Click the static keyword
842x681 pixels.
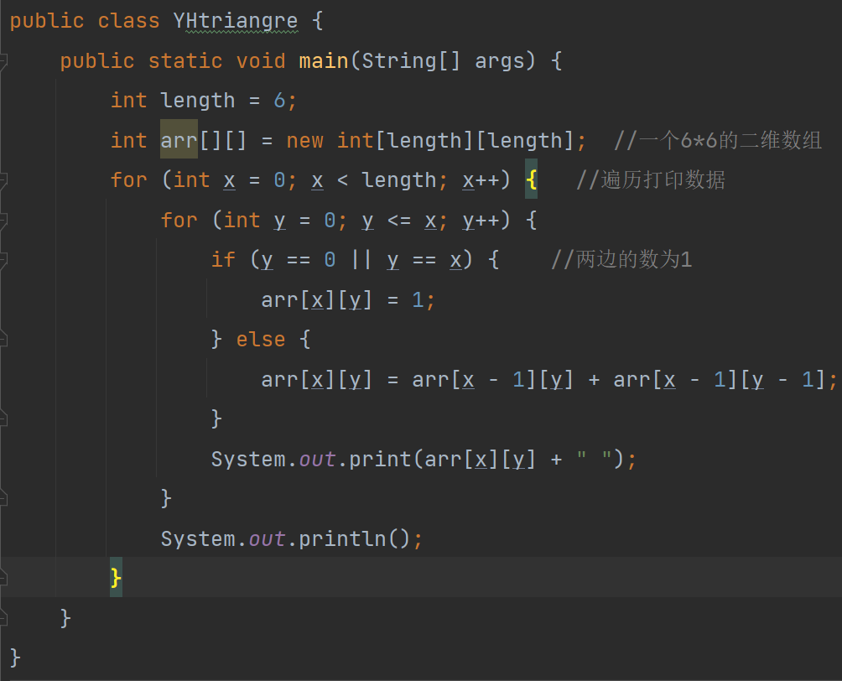click(x=185, y=60)
